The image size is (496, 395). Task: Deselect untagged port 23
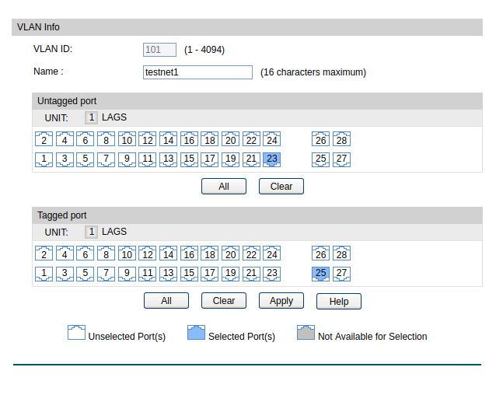[x=272, y=159]
